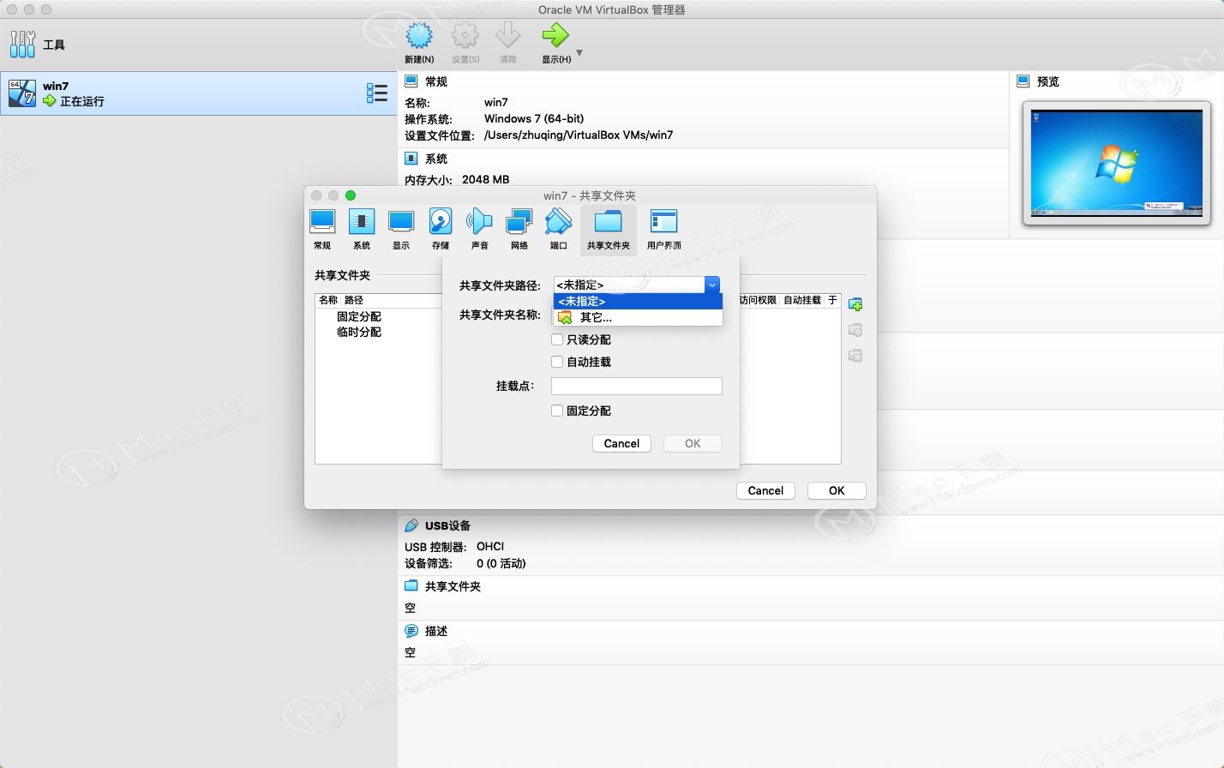
Task: Enable the Auto-mount (自动挂载) checkbox
Action: 557,362
